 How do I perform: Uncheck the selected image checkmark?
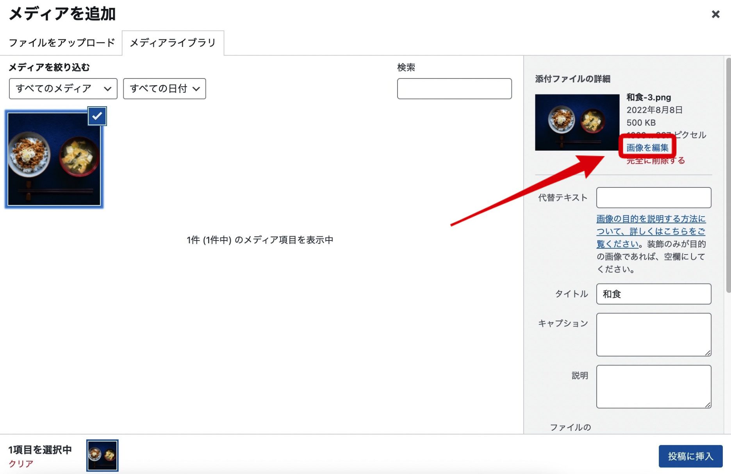[x=97, y=116]
